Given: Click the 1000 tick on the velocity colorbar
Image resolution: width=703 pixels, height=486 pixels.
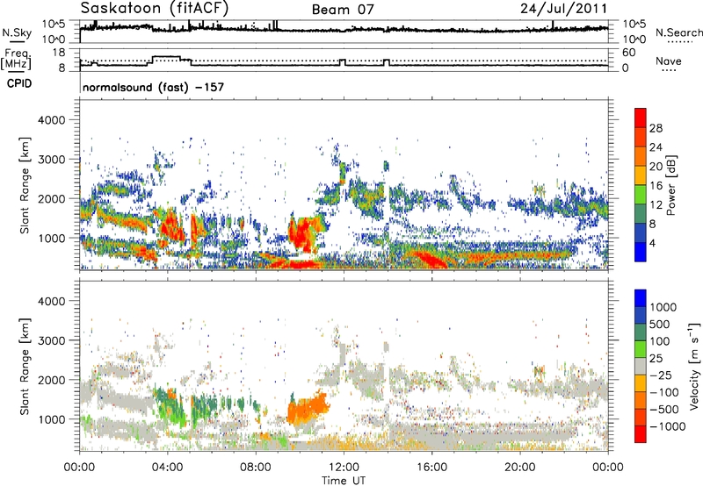Looking at the screenshot, I should pos(663,307).
